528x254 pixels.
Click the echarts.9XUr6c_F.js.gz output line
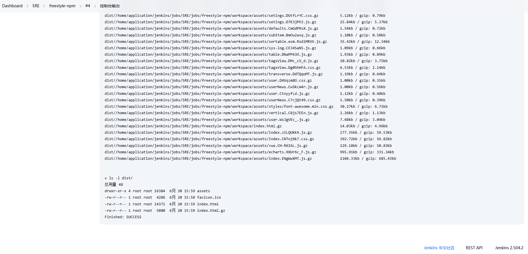[210, 152]
